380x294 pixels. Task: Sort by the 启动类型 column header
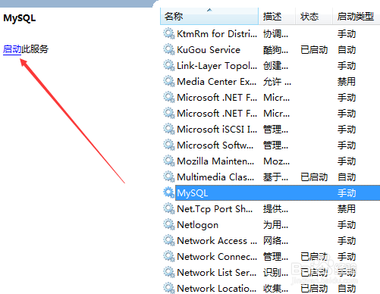click(356, 17)
